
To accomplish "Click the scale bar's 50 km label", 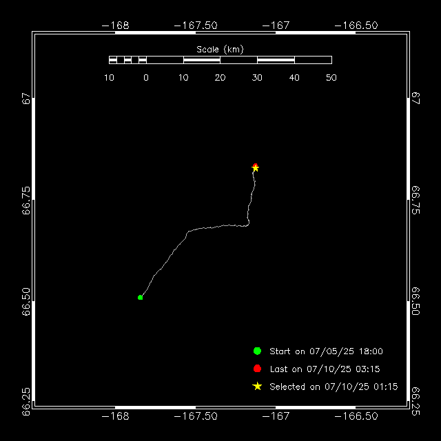I will [x=331, y=78].
